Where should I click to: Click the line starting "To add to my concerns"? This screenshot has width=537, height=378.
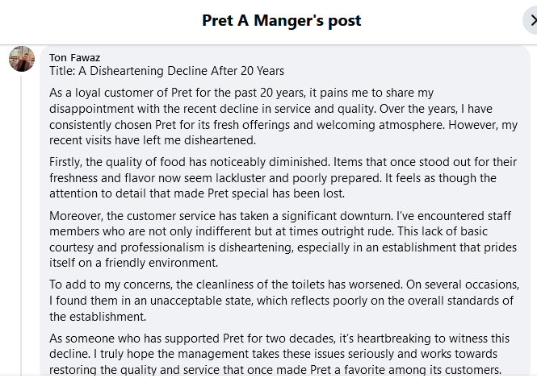tap(284, 285)
